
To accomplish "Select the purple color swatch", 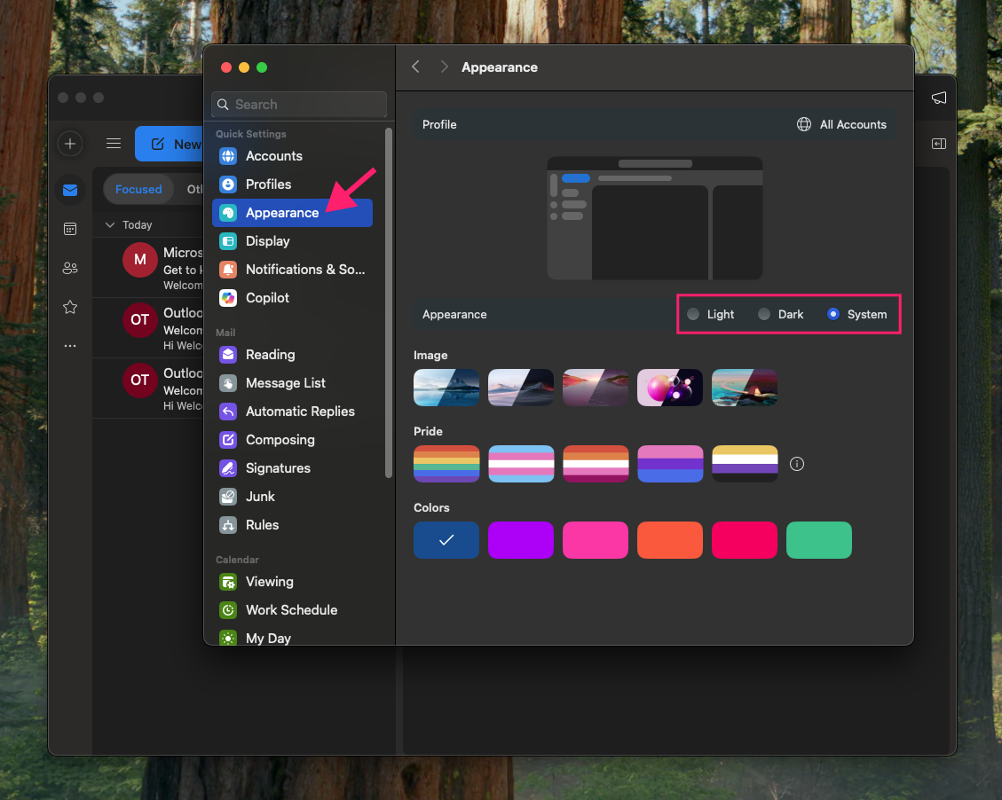I will point(521,540).
